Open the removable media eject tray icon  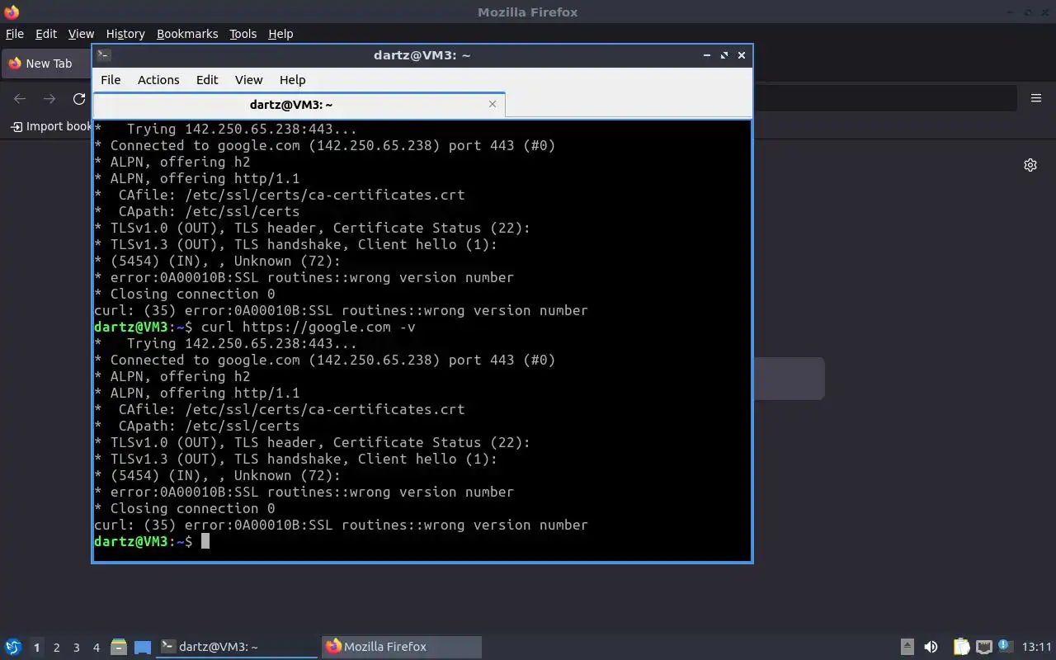tap(907, 647)
